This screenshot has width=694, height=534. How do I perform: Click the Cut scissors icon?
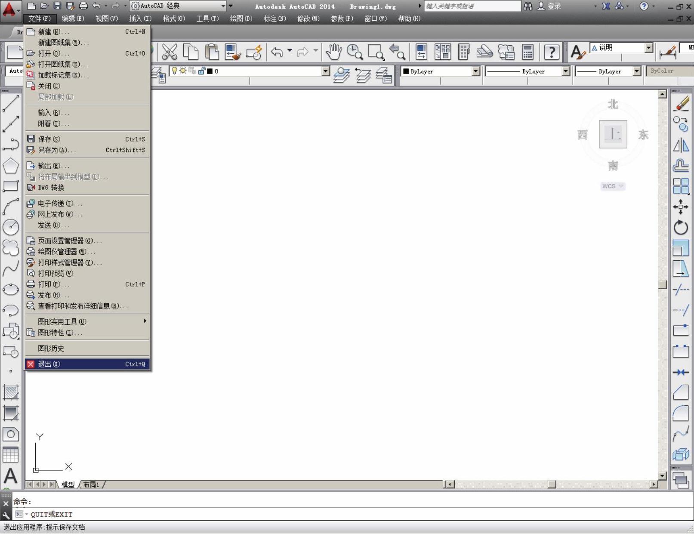coord(170,52)
